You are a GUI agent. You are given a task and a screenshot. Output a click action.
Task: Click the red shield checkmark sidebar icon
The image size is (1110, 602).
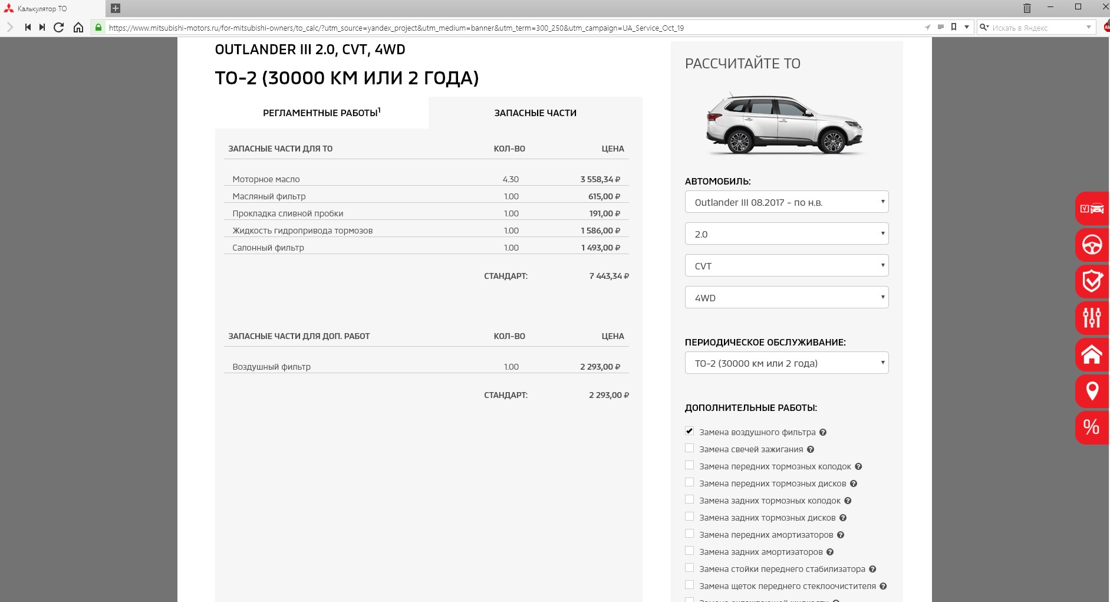coord(1092,281)
